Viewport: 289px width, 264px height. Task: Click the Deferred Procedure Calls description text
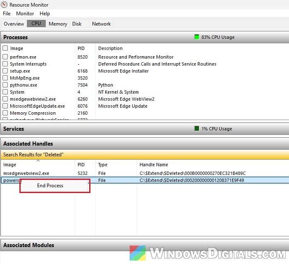coord(157,64)
